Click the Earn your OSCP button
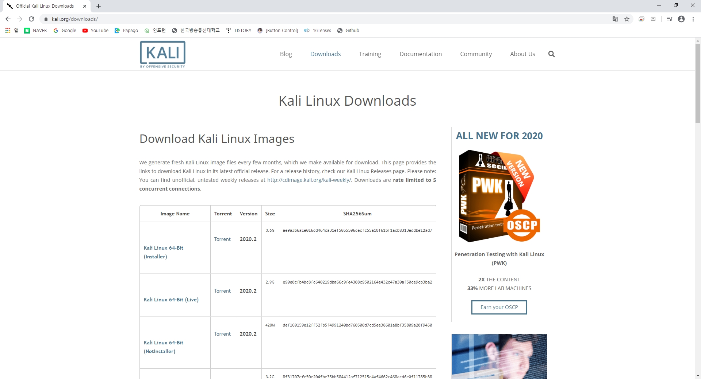This screenshot has width=701, height=379. (x=499, y=307)
